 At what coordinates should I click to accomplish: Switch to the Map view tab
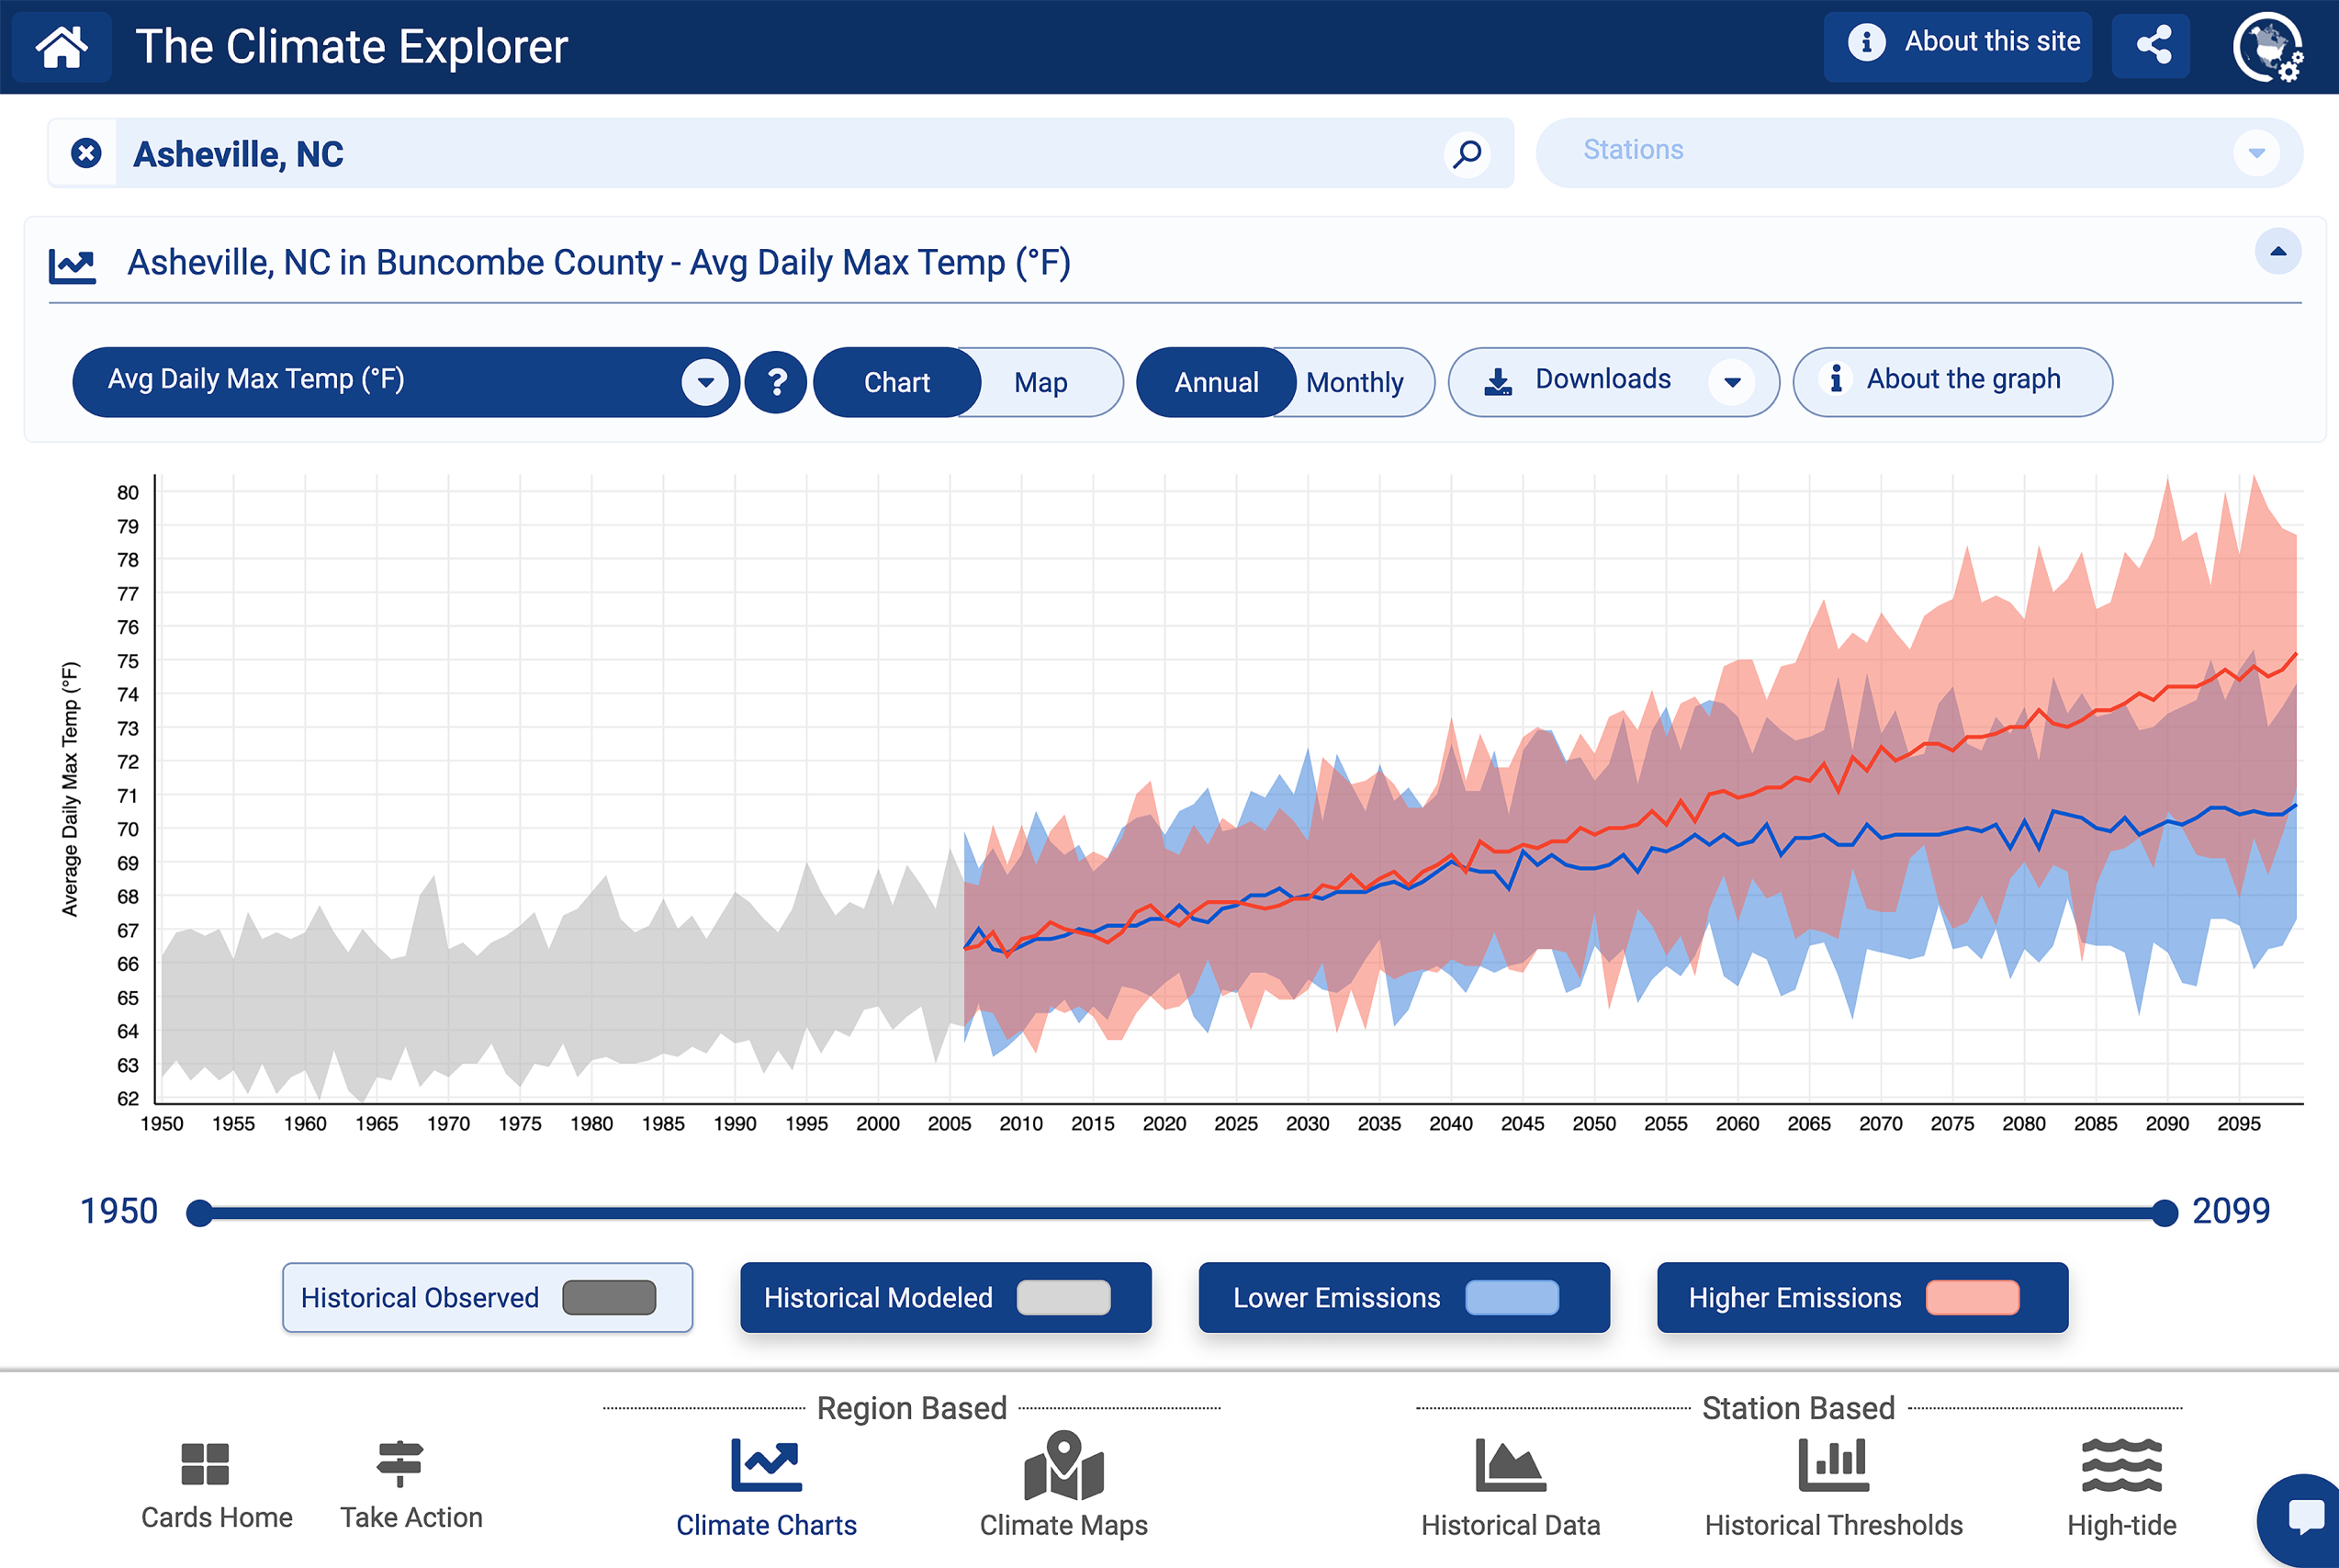[x=1040, y=382]
